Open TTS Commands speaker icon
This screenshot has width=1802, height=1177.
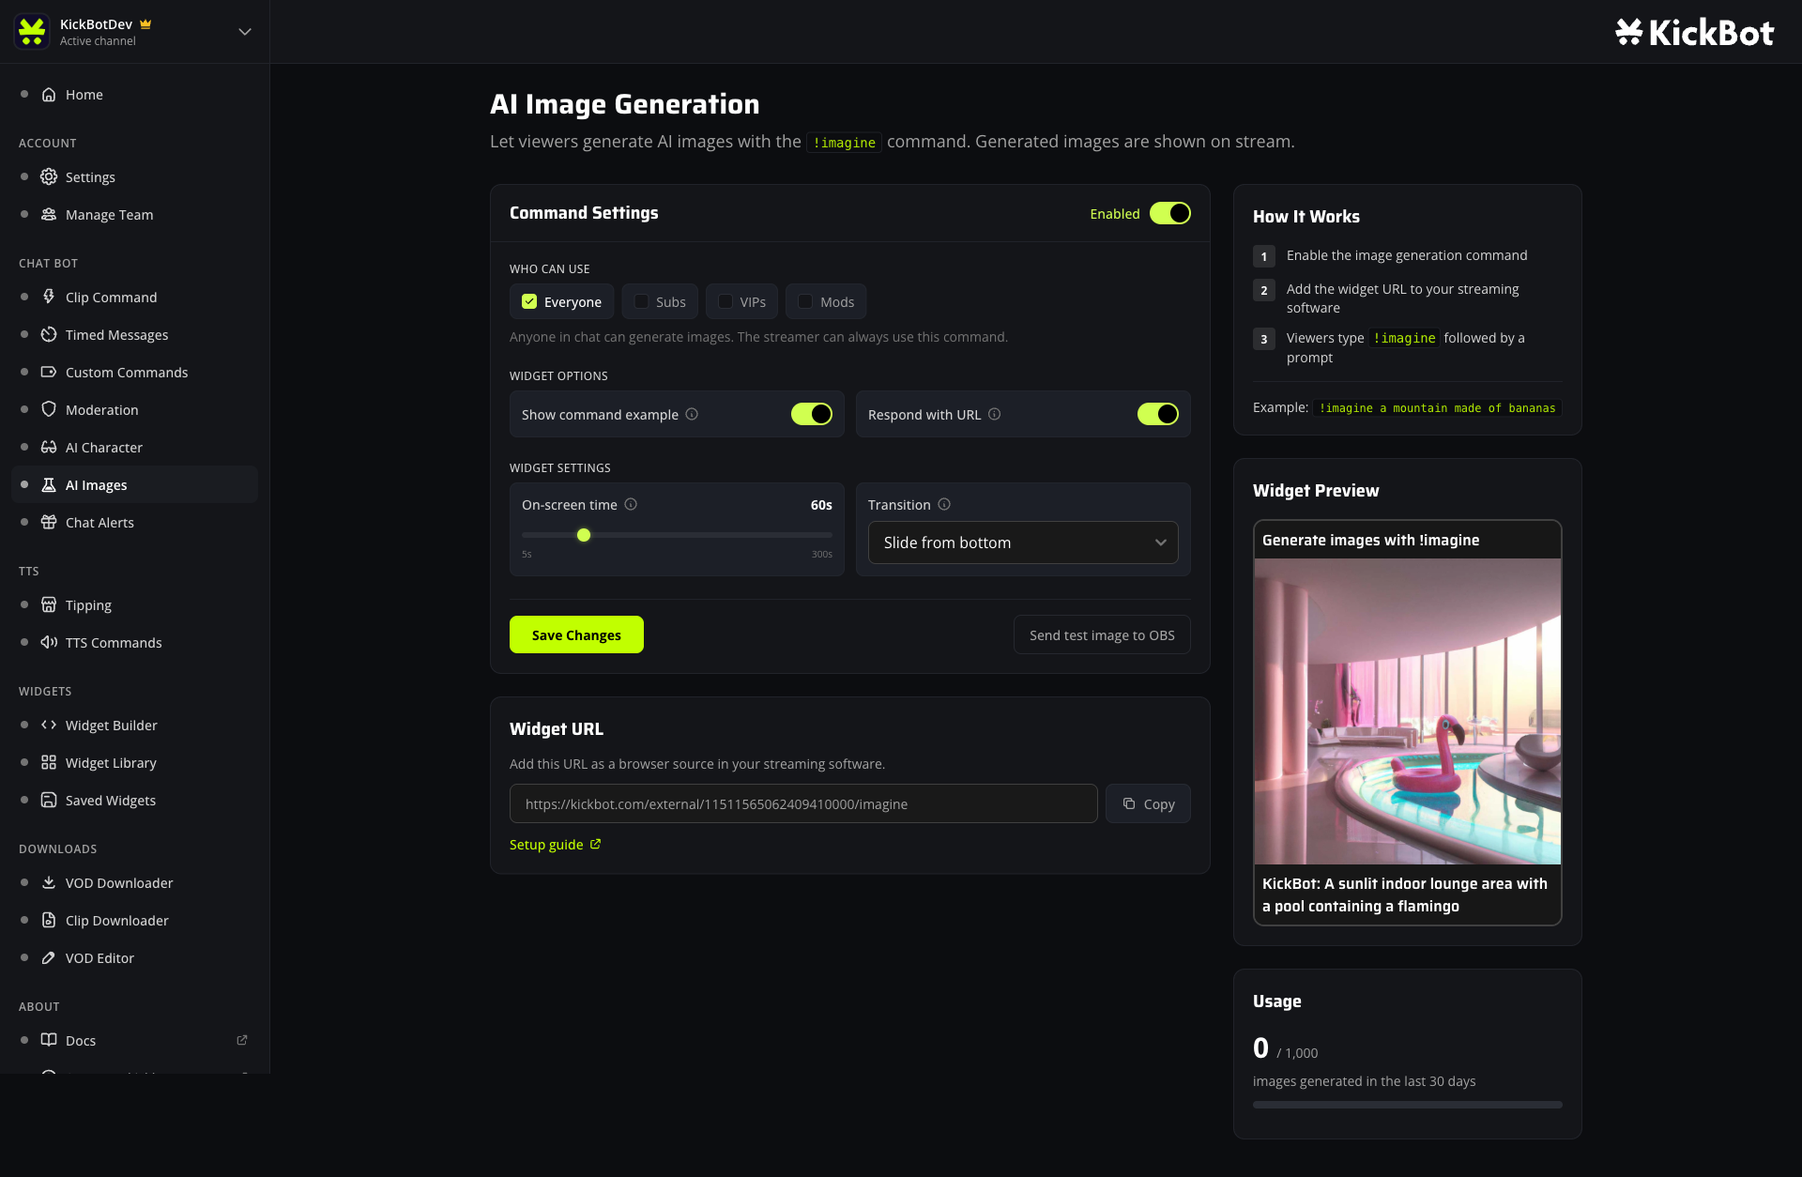49,643
